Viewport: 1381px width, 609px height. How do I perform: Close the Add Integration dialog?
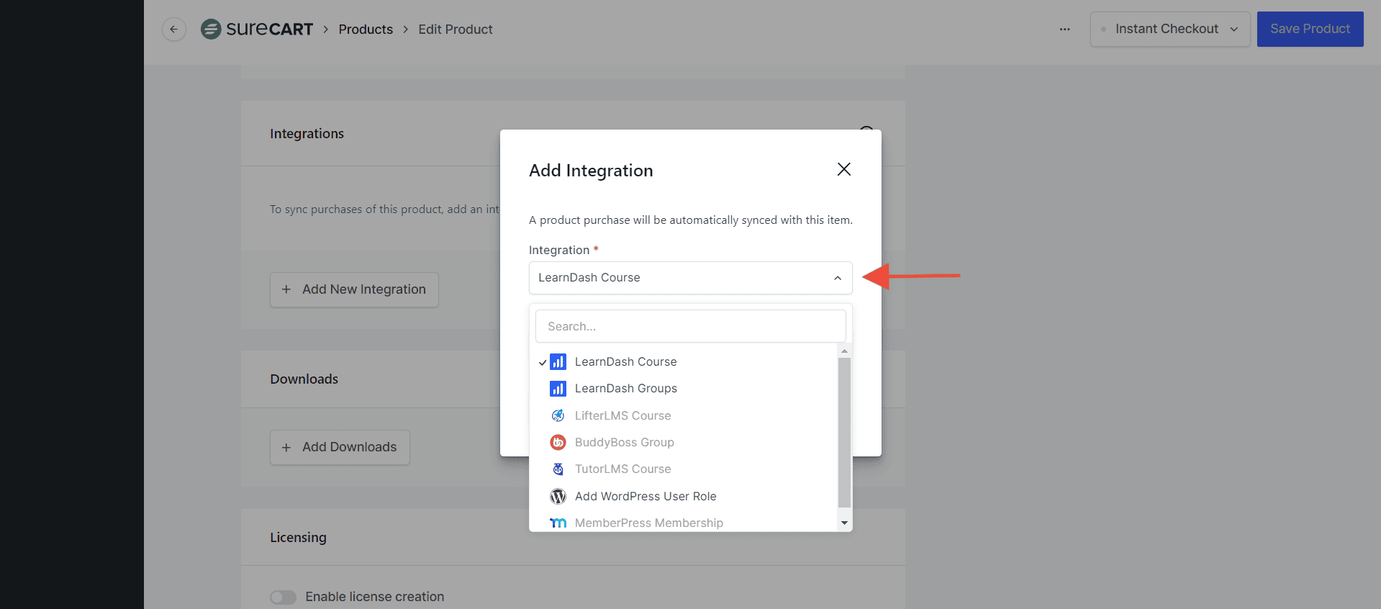click(x=844, y=169)
